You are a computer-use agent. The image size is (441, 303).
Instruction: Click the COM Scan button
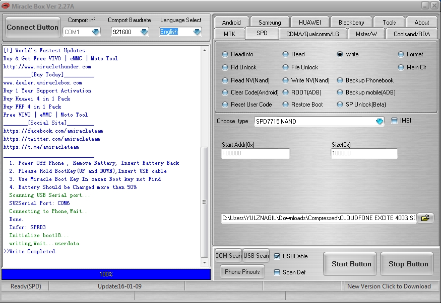pyautogui.click(x=228, y=256)
